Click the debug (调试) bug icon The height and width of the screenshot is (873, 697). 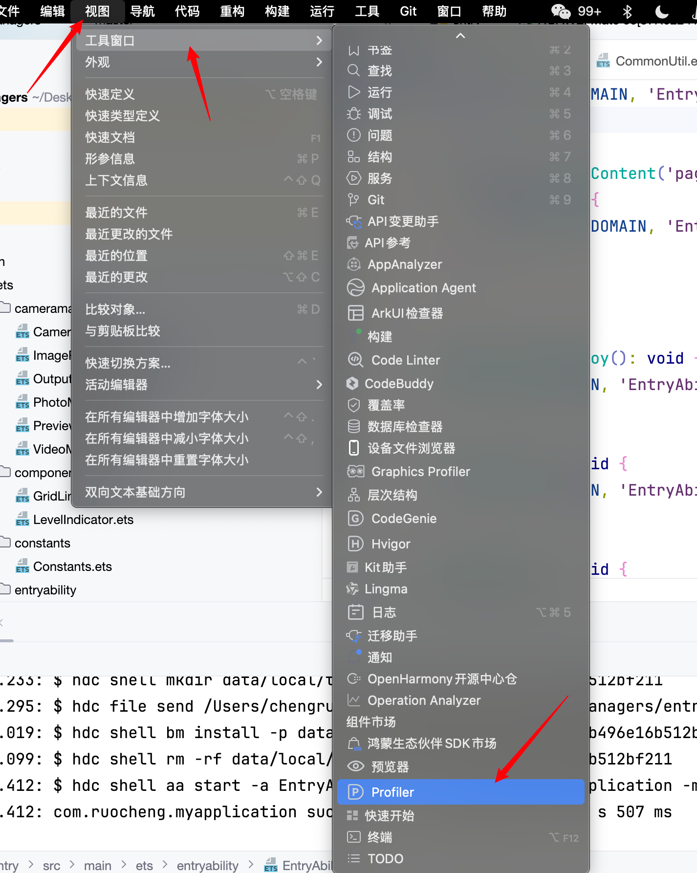(x=354, y=114)
